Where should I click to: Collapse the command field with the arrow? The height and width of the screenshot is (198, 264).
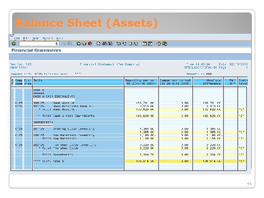64,44
